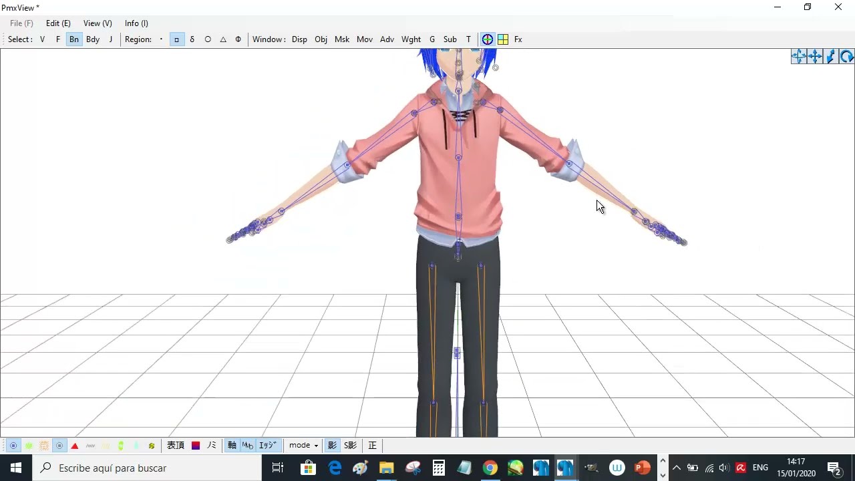Toggle the edge display button (ｴｯｼﾞ)
Image resolution: width=855 pixels, height=481 pixels.
coord(268,446)
